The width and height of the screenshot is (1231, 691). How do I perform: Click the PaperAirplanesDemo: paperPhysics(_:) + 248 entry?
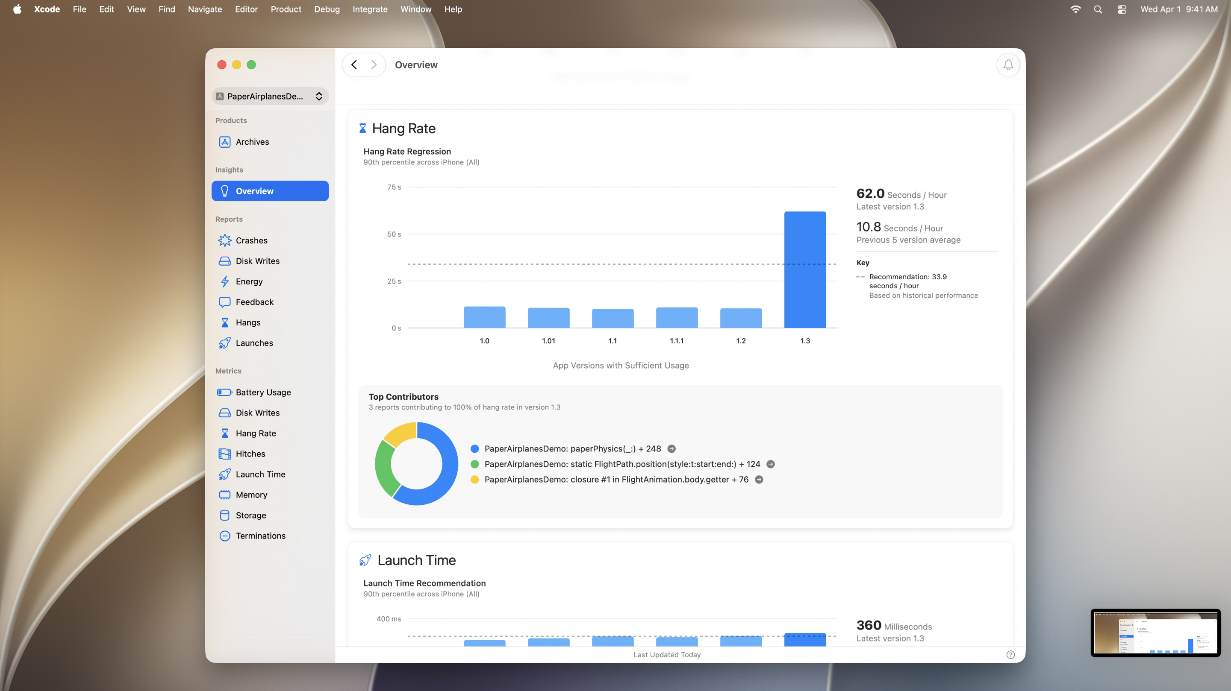[x=572, y=449]
